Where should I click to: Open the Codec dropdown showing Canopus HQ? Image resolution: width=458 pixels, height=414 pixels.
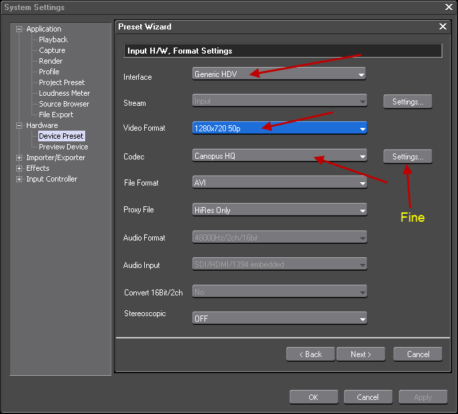[x=279, y=156]
